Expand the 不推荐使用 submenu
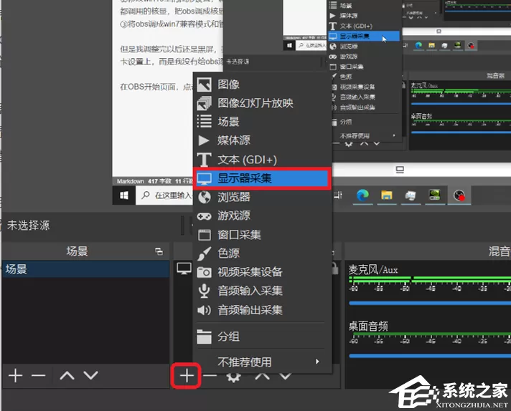The width and height of the screenshot is (511, 411). (263, 362)
